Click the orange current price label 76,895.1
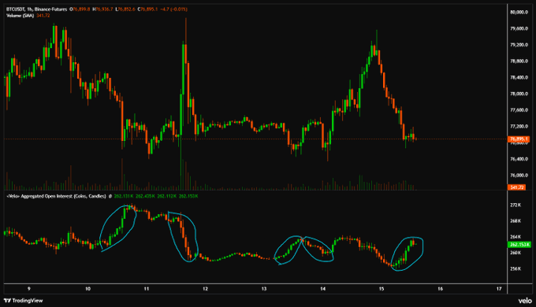 519,139
